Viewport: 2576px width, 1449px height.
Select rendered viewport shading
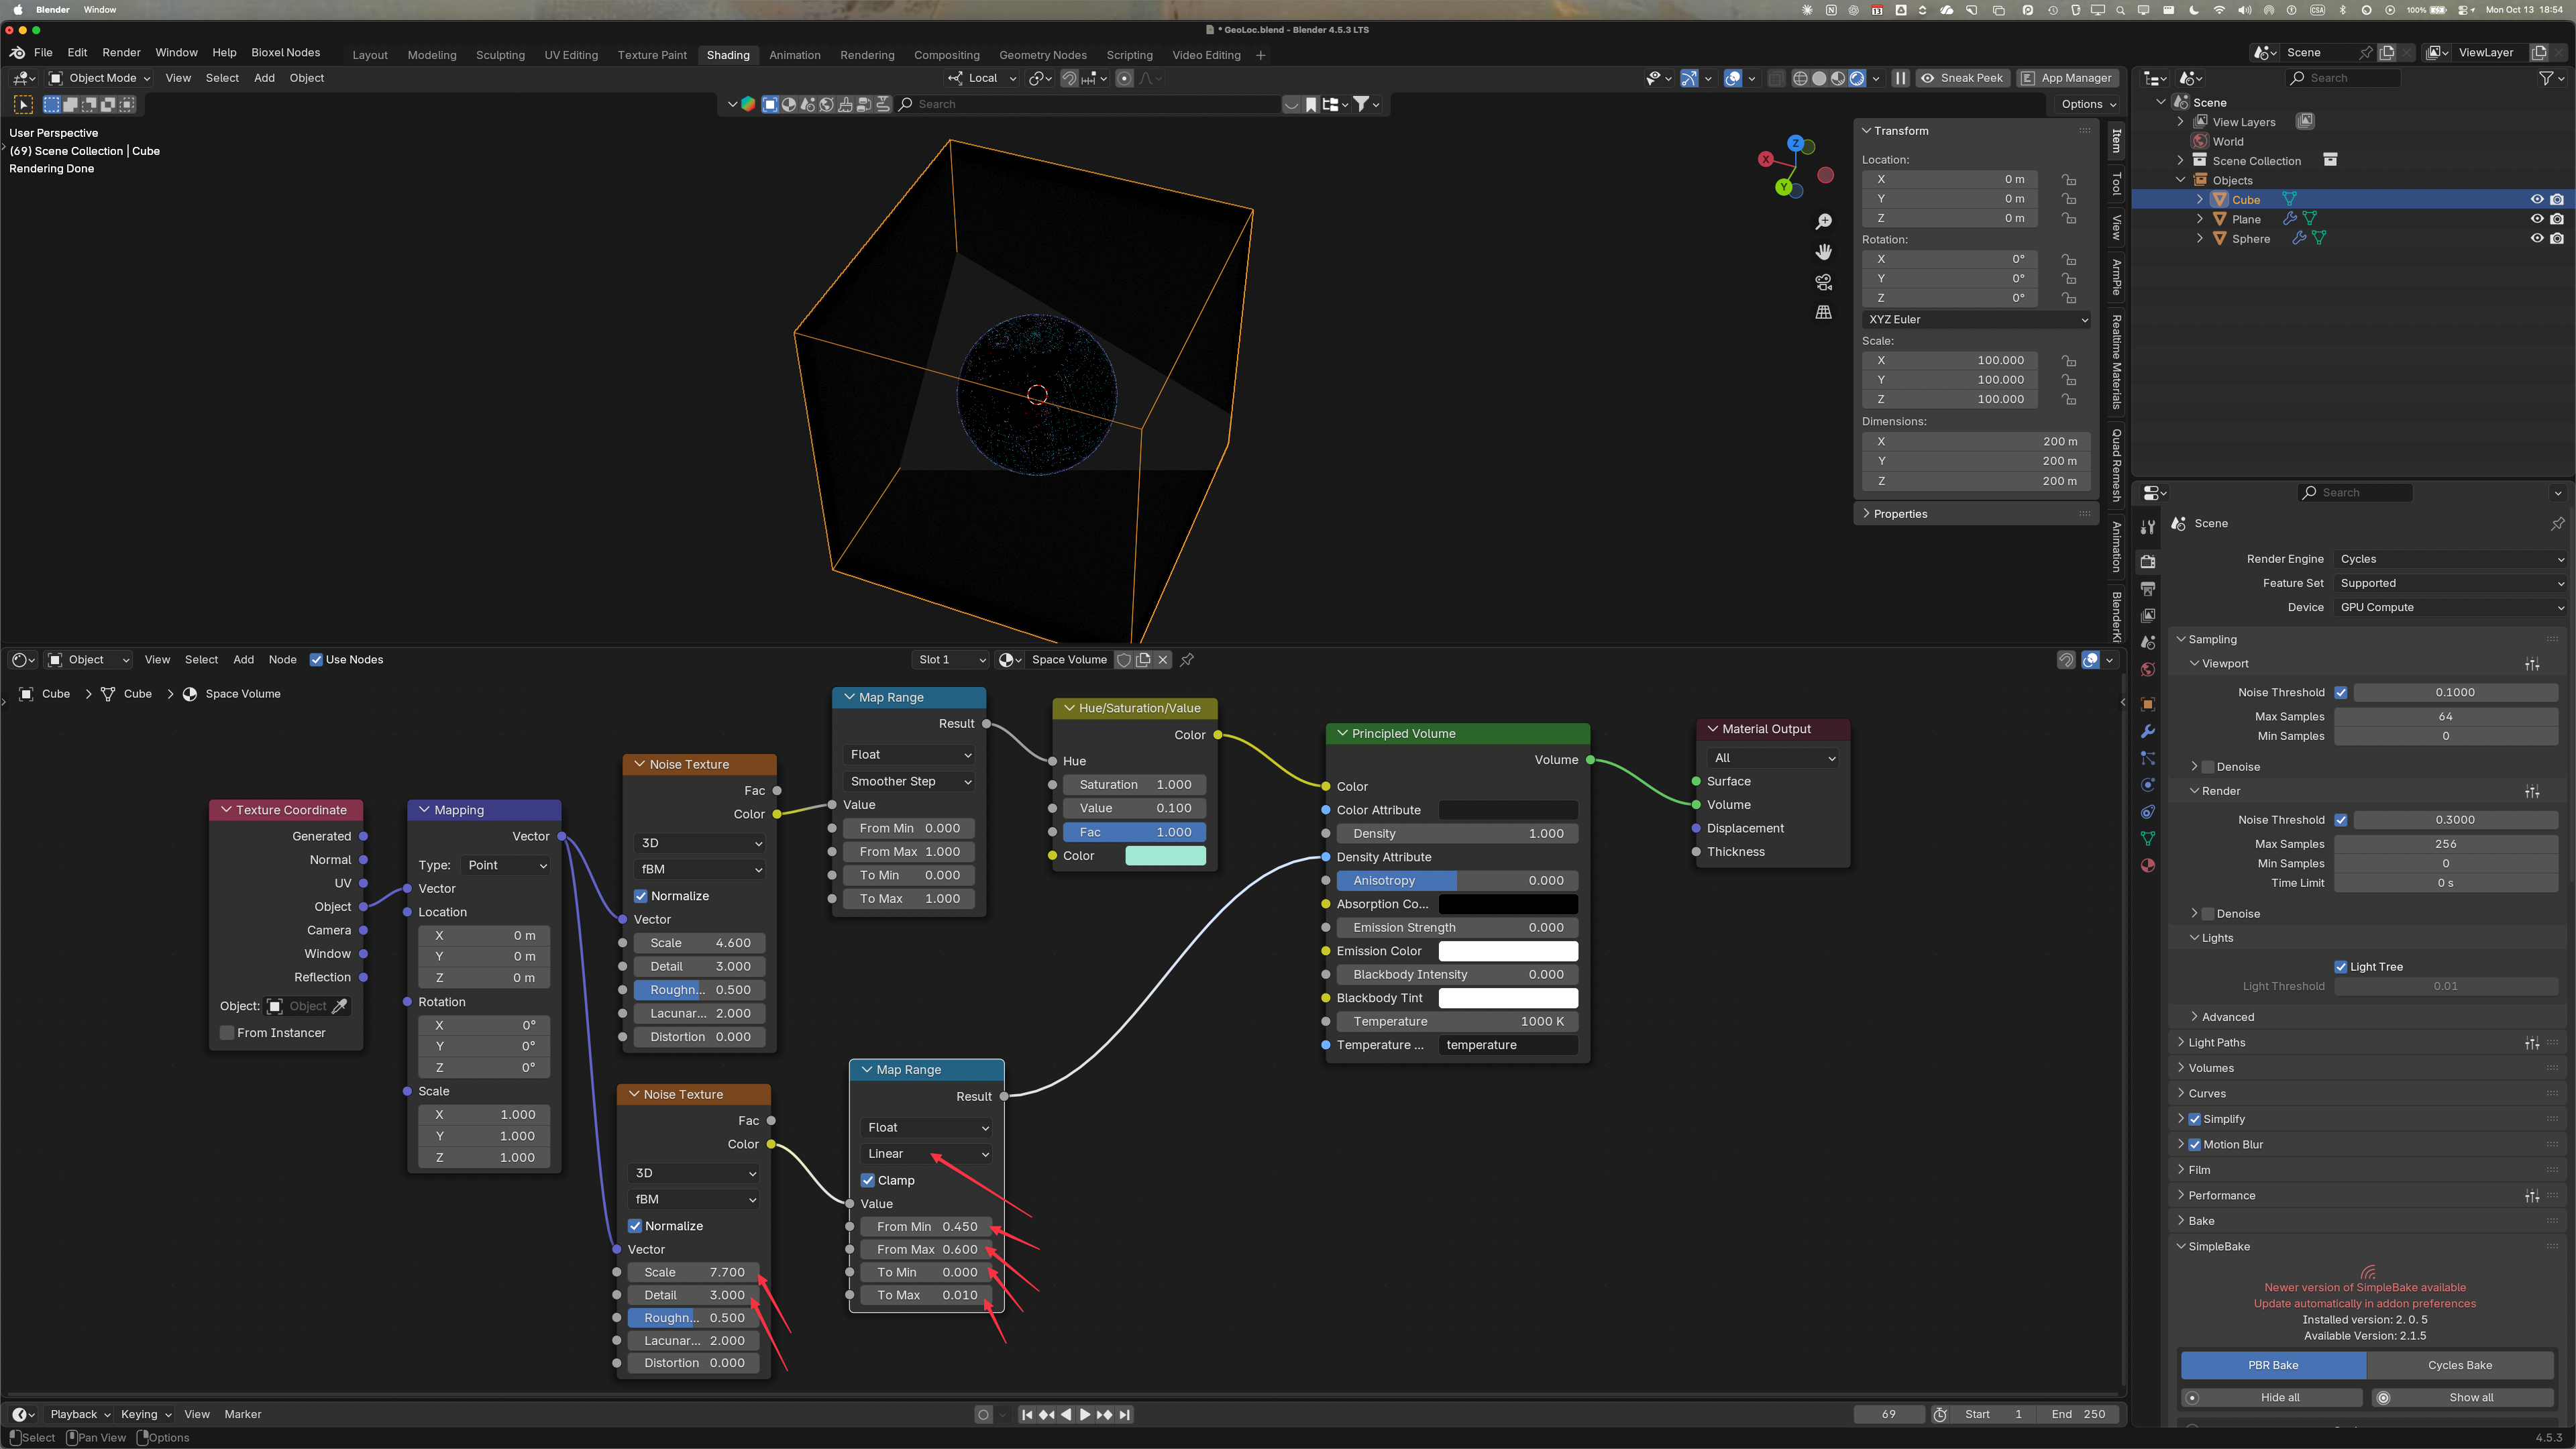[1857, 78]
